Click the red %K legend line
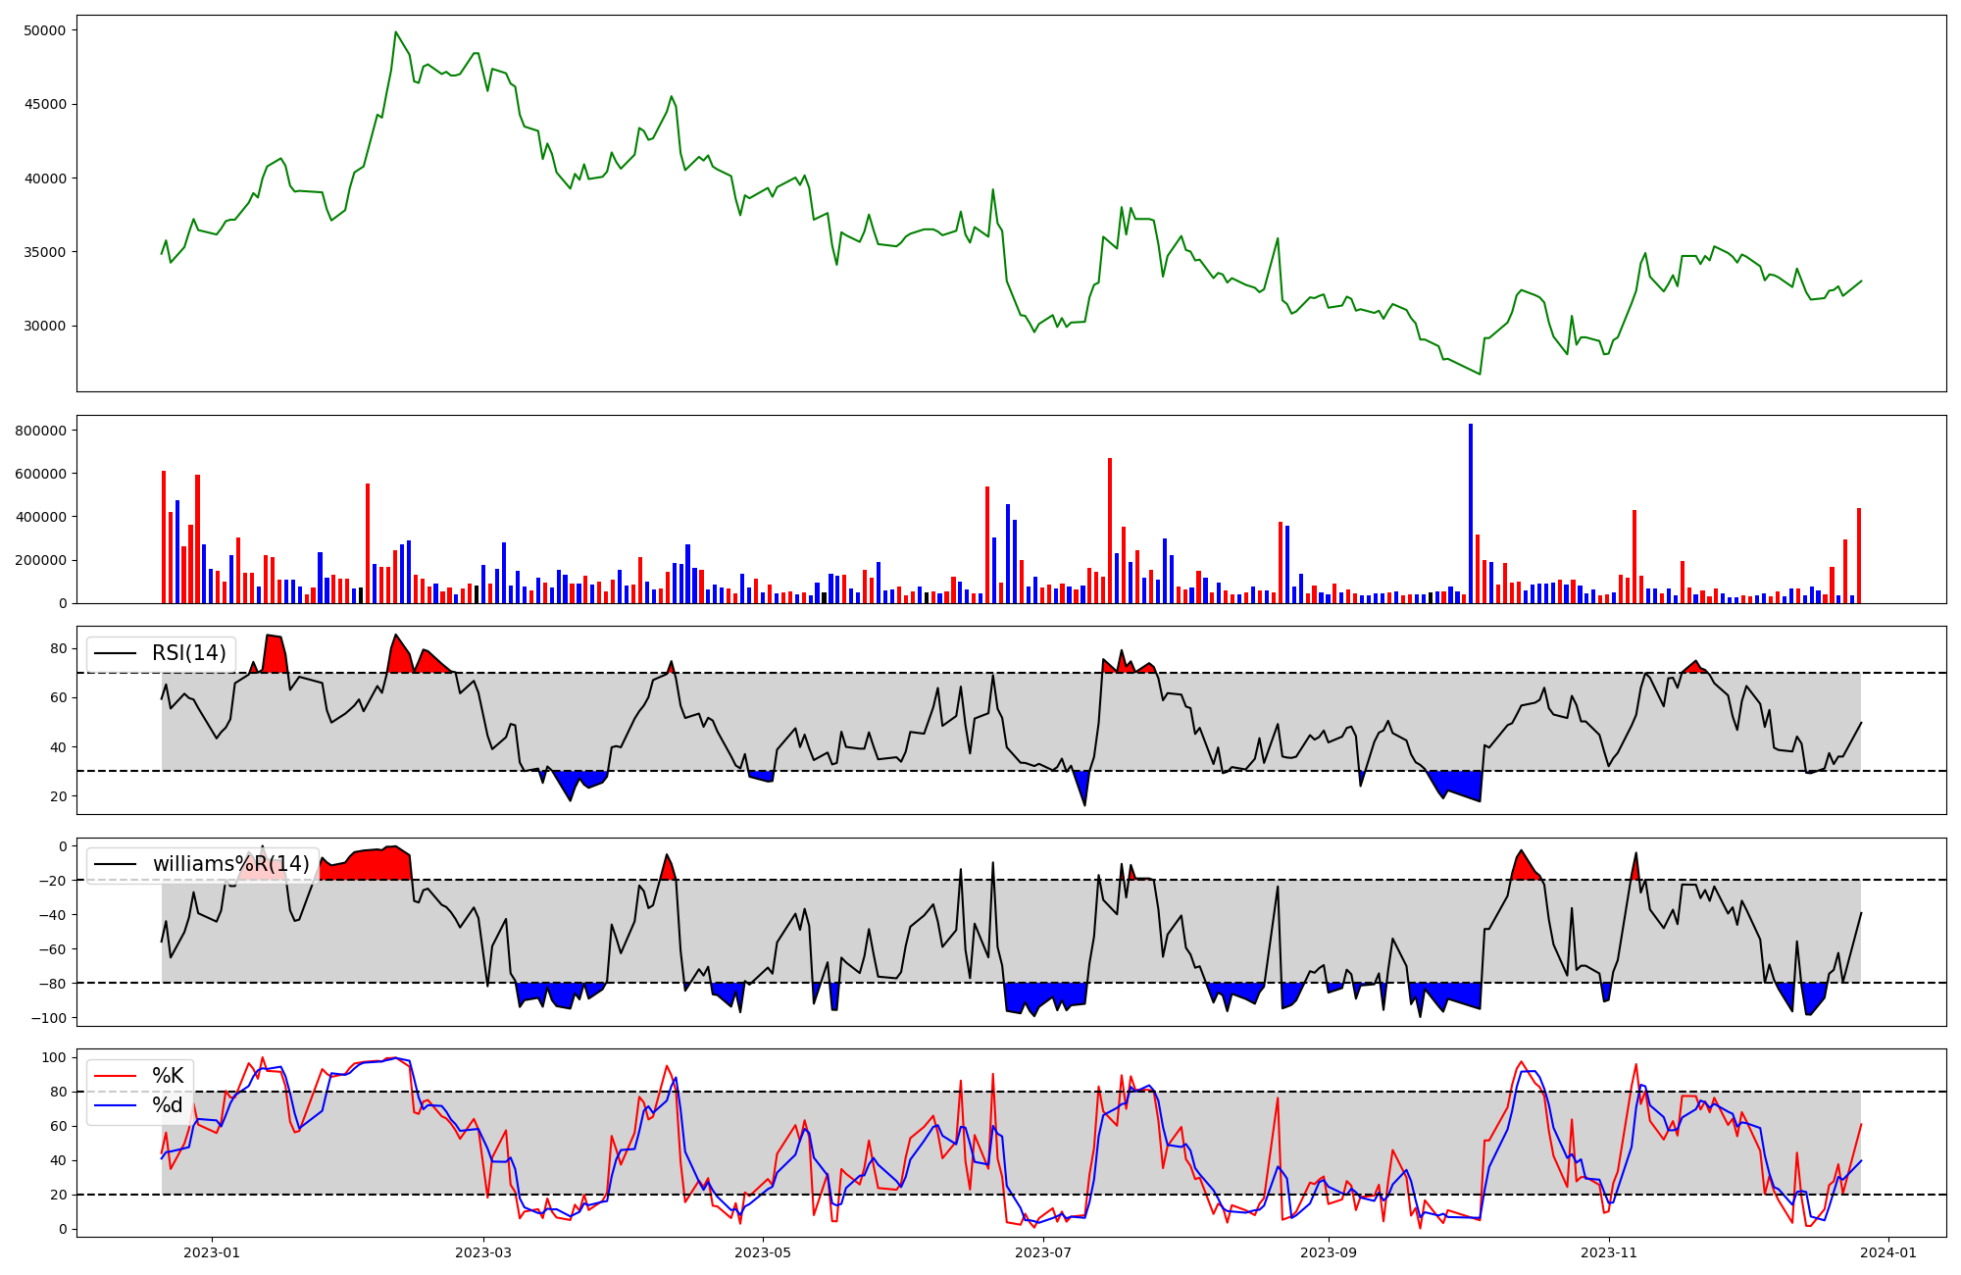The height and width of the screenshot is (1275, 1961). (x=115, y=1076)
